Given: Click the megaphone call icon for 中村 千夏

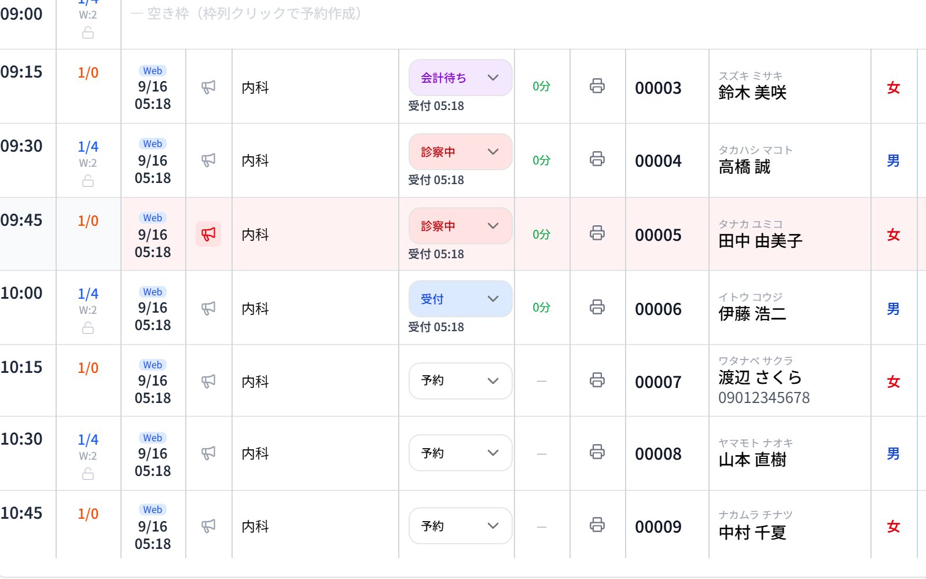Looking at the screenshot, I should [208, 526].
